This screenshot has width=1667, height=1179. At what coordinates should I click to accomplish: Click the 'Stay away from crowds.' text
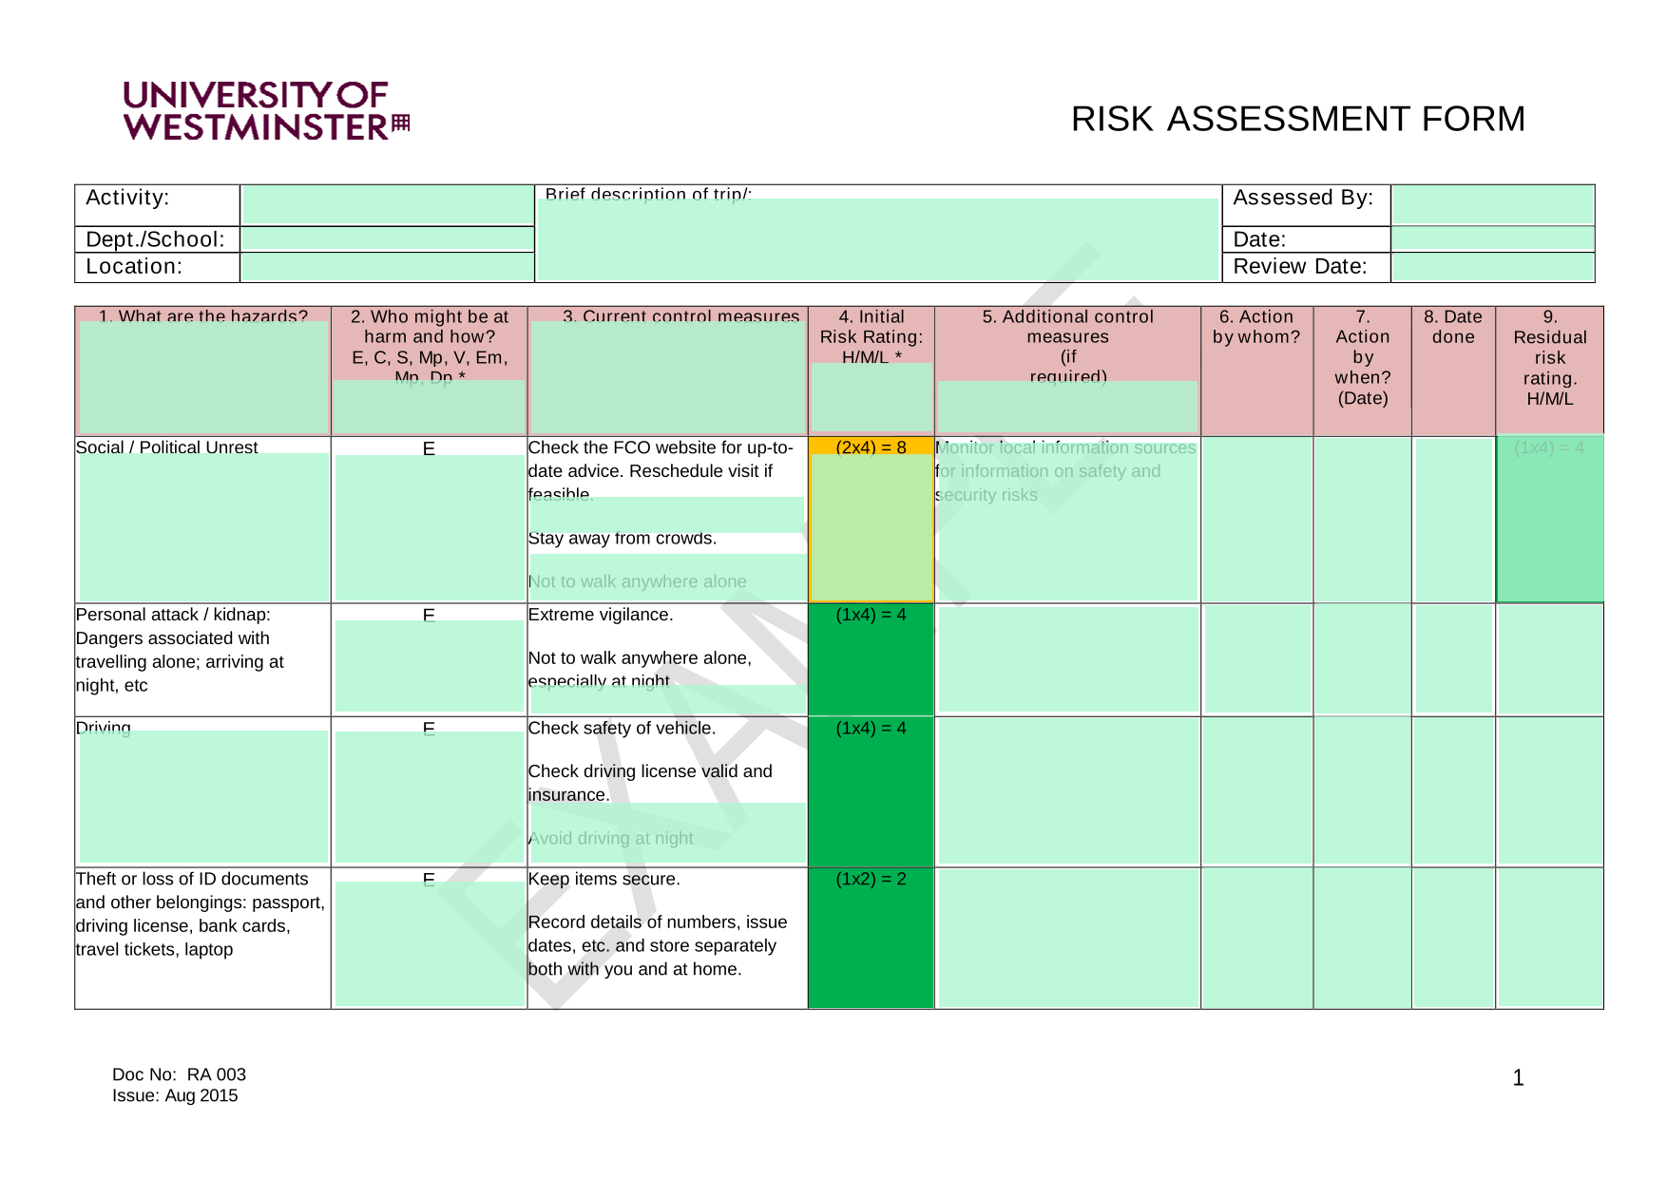click(623, 539)
